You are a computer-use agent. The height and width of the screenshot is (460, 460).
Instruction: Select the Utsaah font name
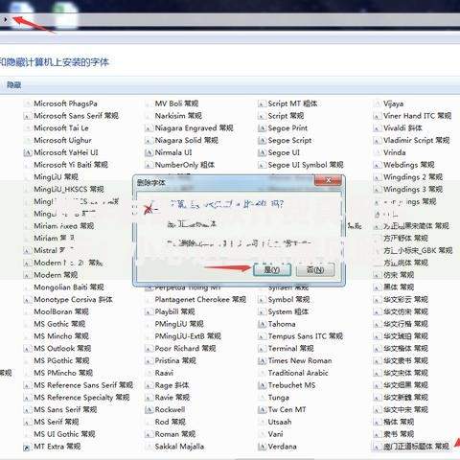point(280,422)
